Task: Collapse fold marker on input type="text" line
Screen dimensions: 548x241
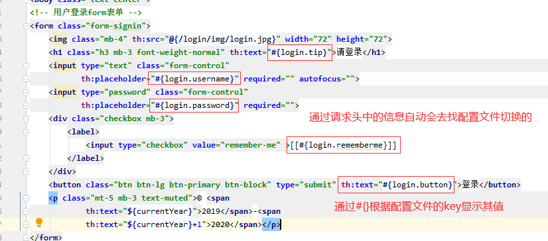Action: click(x=25, y=66)
